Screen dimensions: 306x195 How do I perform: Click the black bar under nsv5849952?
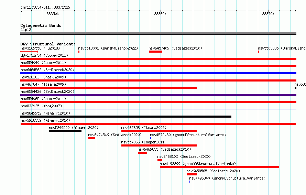pyautogui.click(x=126, y=117)
